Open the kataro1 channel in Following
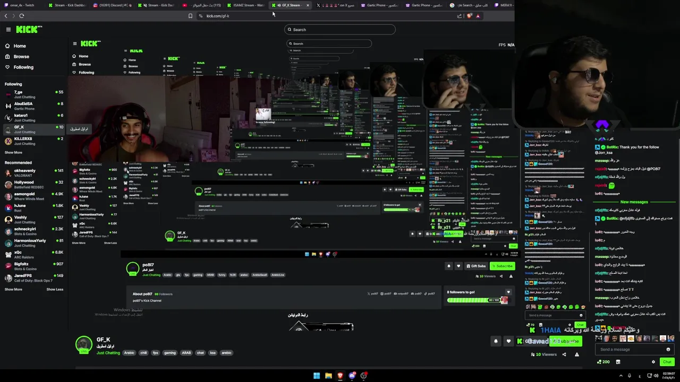 33,118
